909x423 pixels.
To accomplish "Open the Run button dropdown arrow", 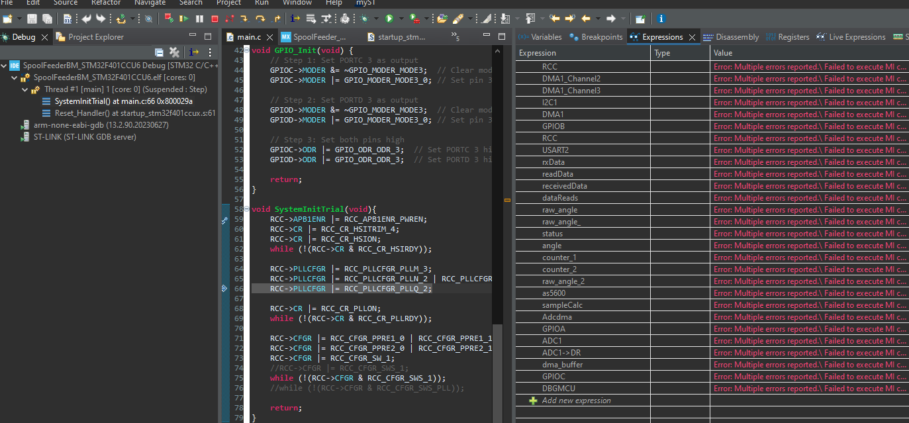I will [401, 19].
